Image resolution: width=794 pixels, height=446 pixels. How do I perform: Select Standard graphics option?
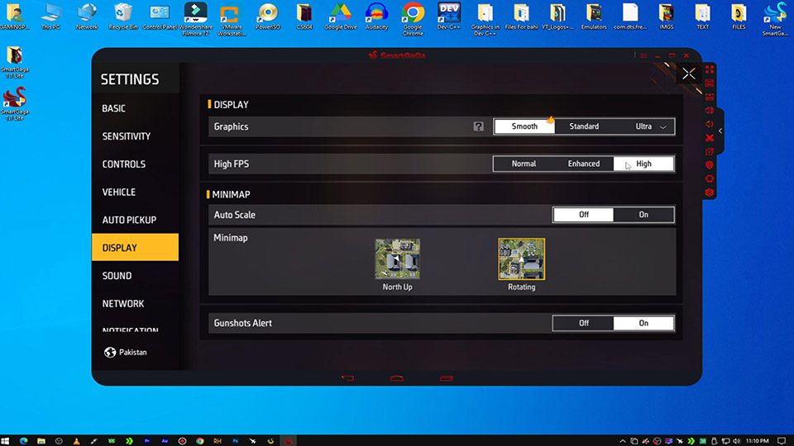point(584,126)
